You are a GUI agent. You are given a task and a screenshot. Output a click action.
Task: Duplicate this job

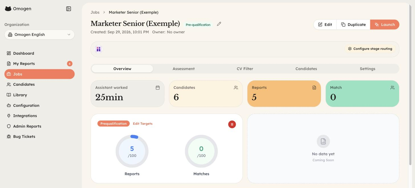(353, 24)
